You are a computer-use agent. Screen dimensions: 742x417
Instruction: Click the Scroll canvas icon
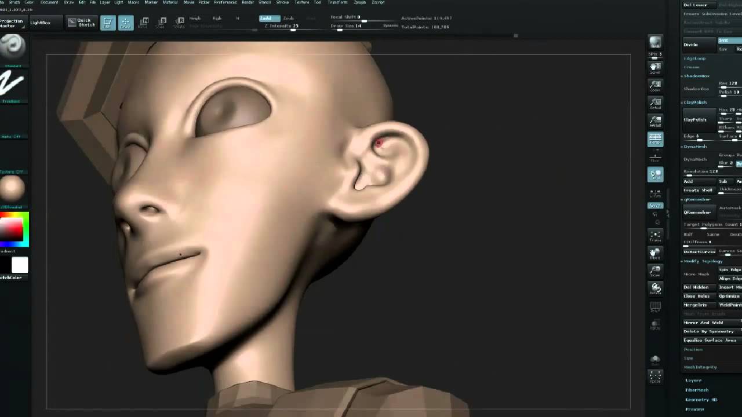click(x=655, y=68)
